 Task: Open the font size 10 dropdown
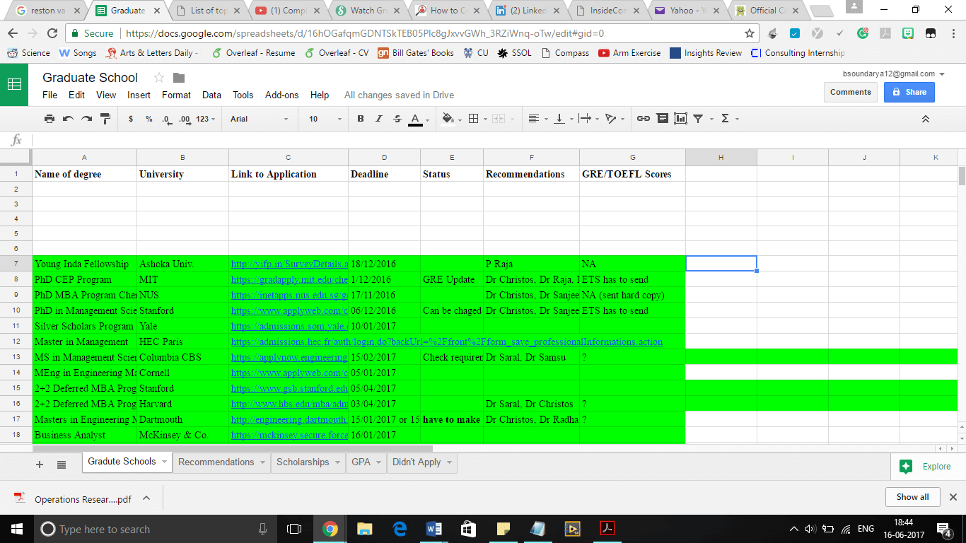coord(325,119)
